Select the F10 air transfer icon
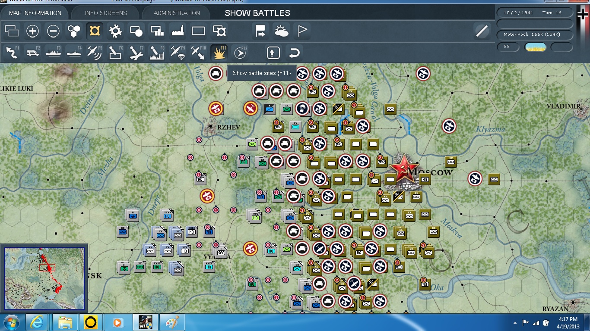 [198, 52]
